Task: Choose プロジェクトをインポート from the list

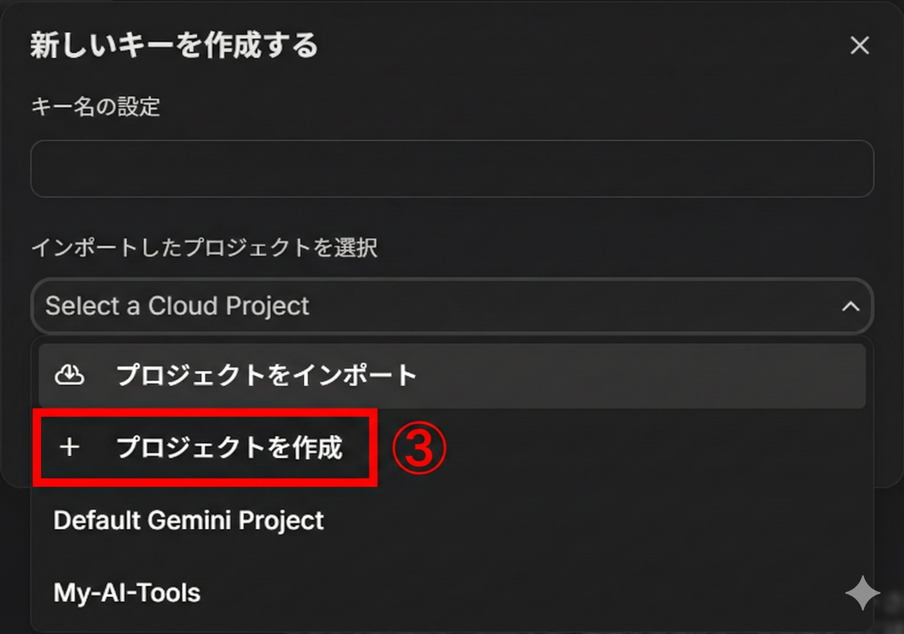Action: [266, 375]
